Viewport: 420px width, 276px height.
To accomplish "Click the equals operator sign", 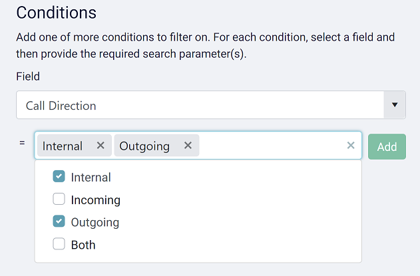I will pos(22,143).
